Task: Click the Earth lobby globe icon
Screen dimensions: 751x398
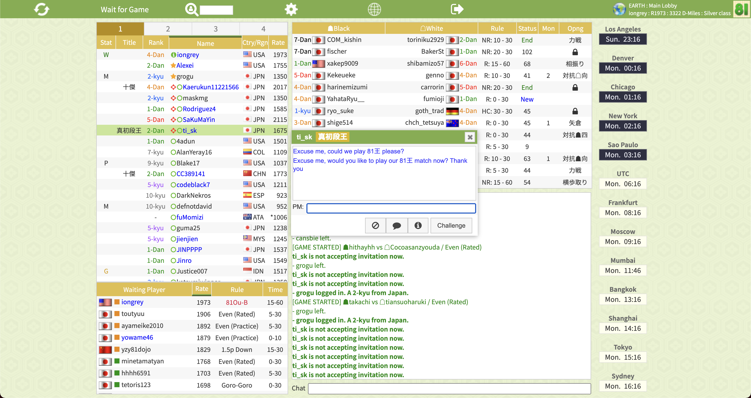Action: (x=619, y=9)
